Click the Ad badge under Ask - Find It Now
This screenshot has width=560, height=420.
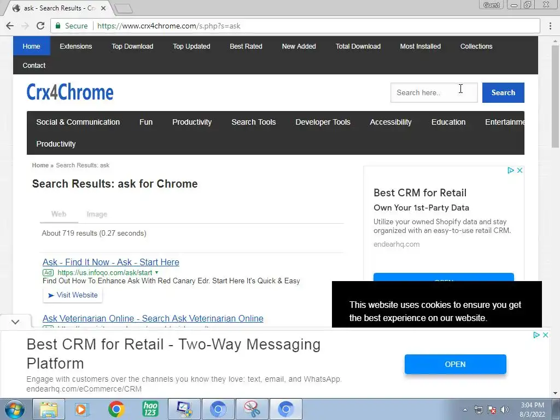[x=48, y=272]
